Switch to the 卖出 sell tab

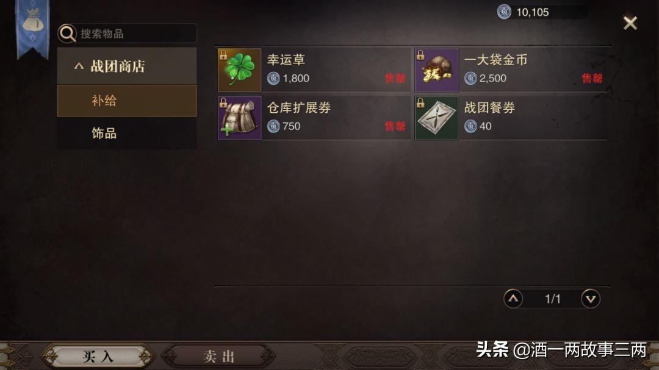click(219, 357)
